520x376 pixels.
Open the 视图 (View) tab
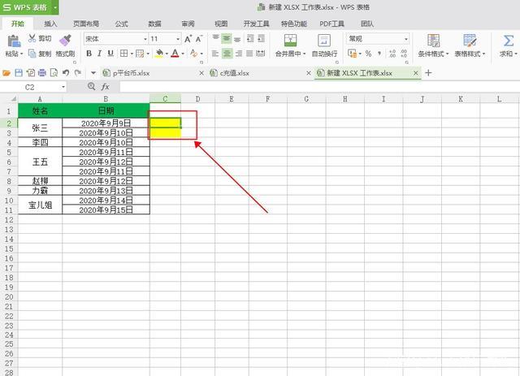coord(221,24)
